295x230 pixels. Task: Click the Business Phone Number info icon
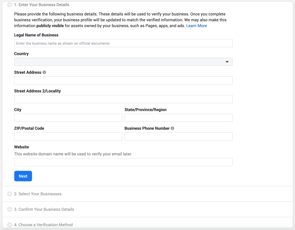(x=172, y=128)
